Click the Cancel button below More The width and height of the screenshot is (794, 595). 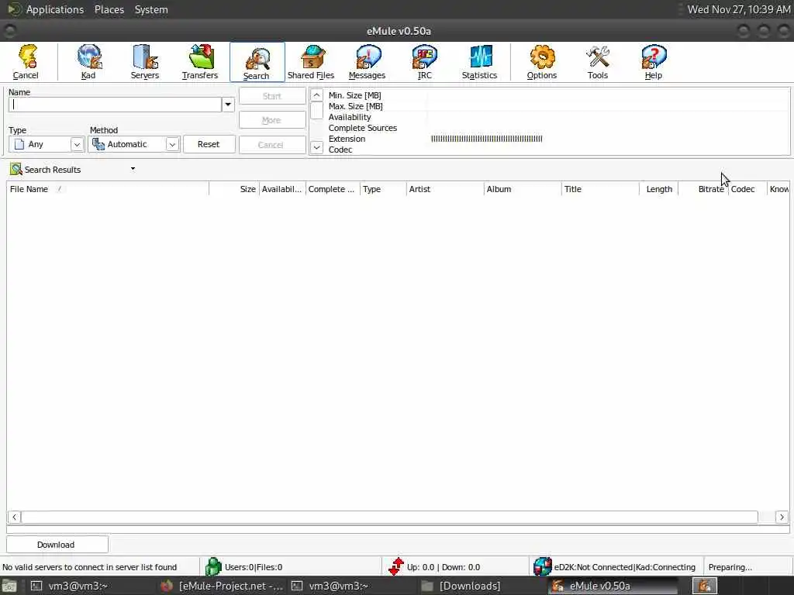click(272, 145)
